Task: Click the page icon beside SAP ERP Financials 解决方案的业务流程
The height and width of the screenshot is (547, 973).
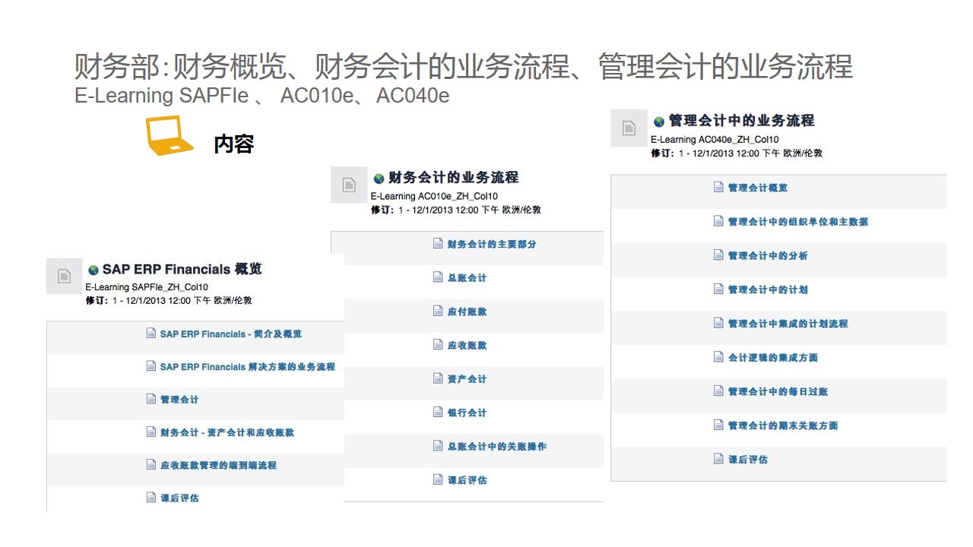Action: (151, 365)
